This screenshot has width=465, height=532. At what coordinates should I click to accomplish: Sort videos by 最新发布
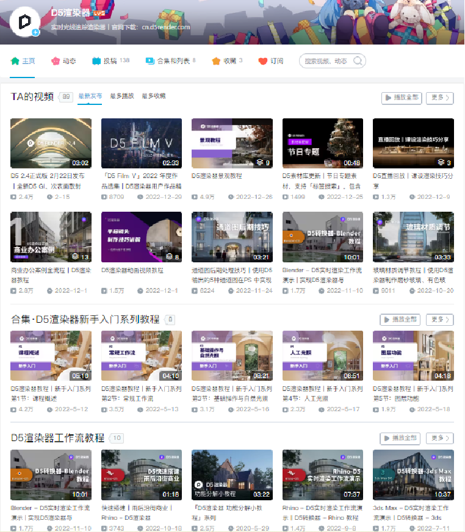tap(90, 96)
